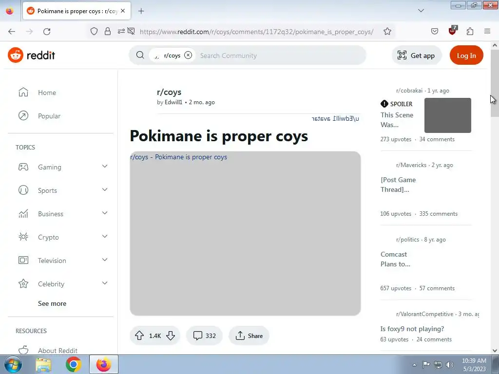Click the taskbar clock
Screen dimensions: 499x374
click(474, 365)
